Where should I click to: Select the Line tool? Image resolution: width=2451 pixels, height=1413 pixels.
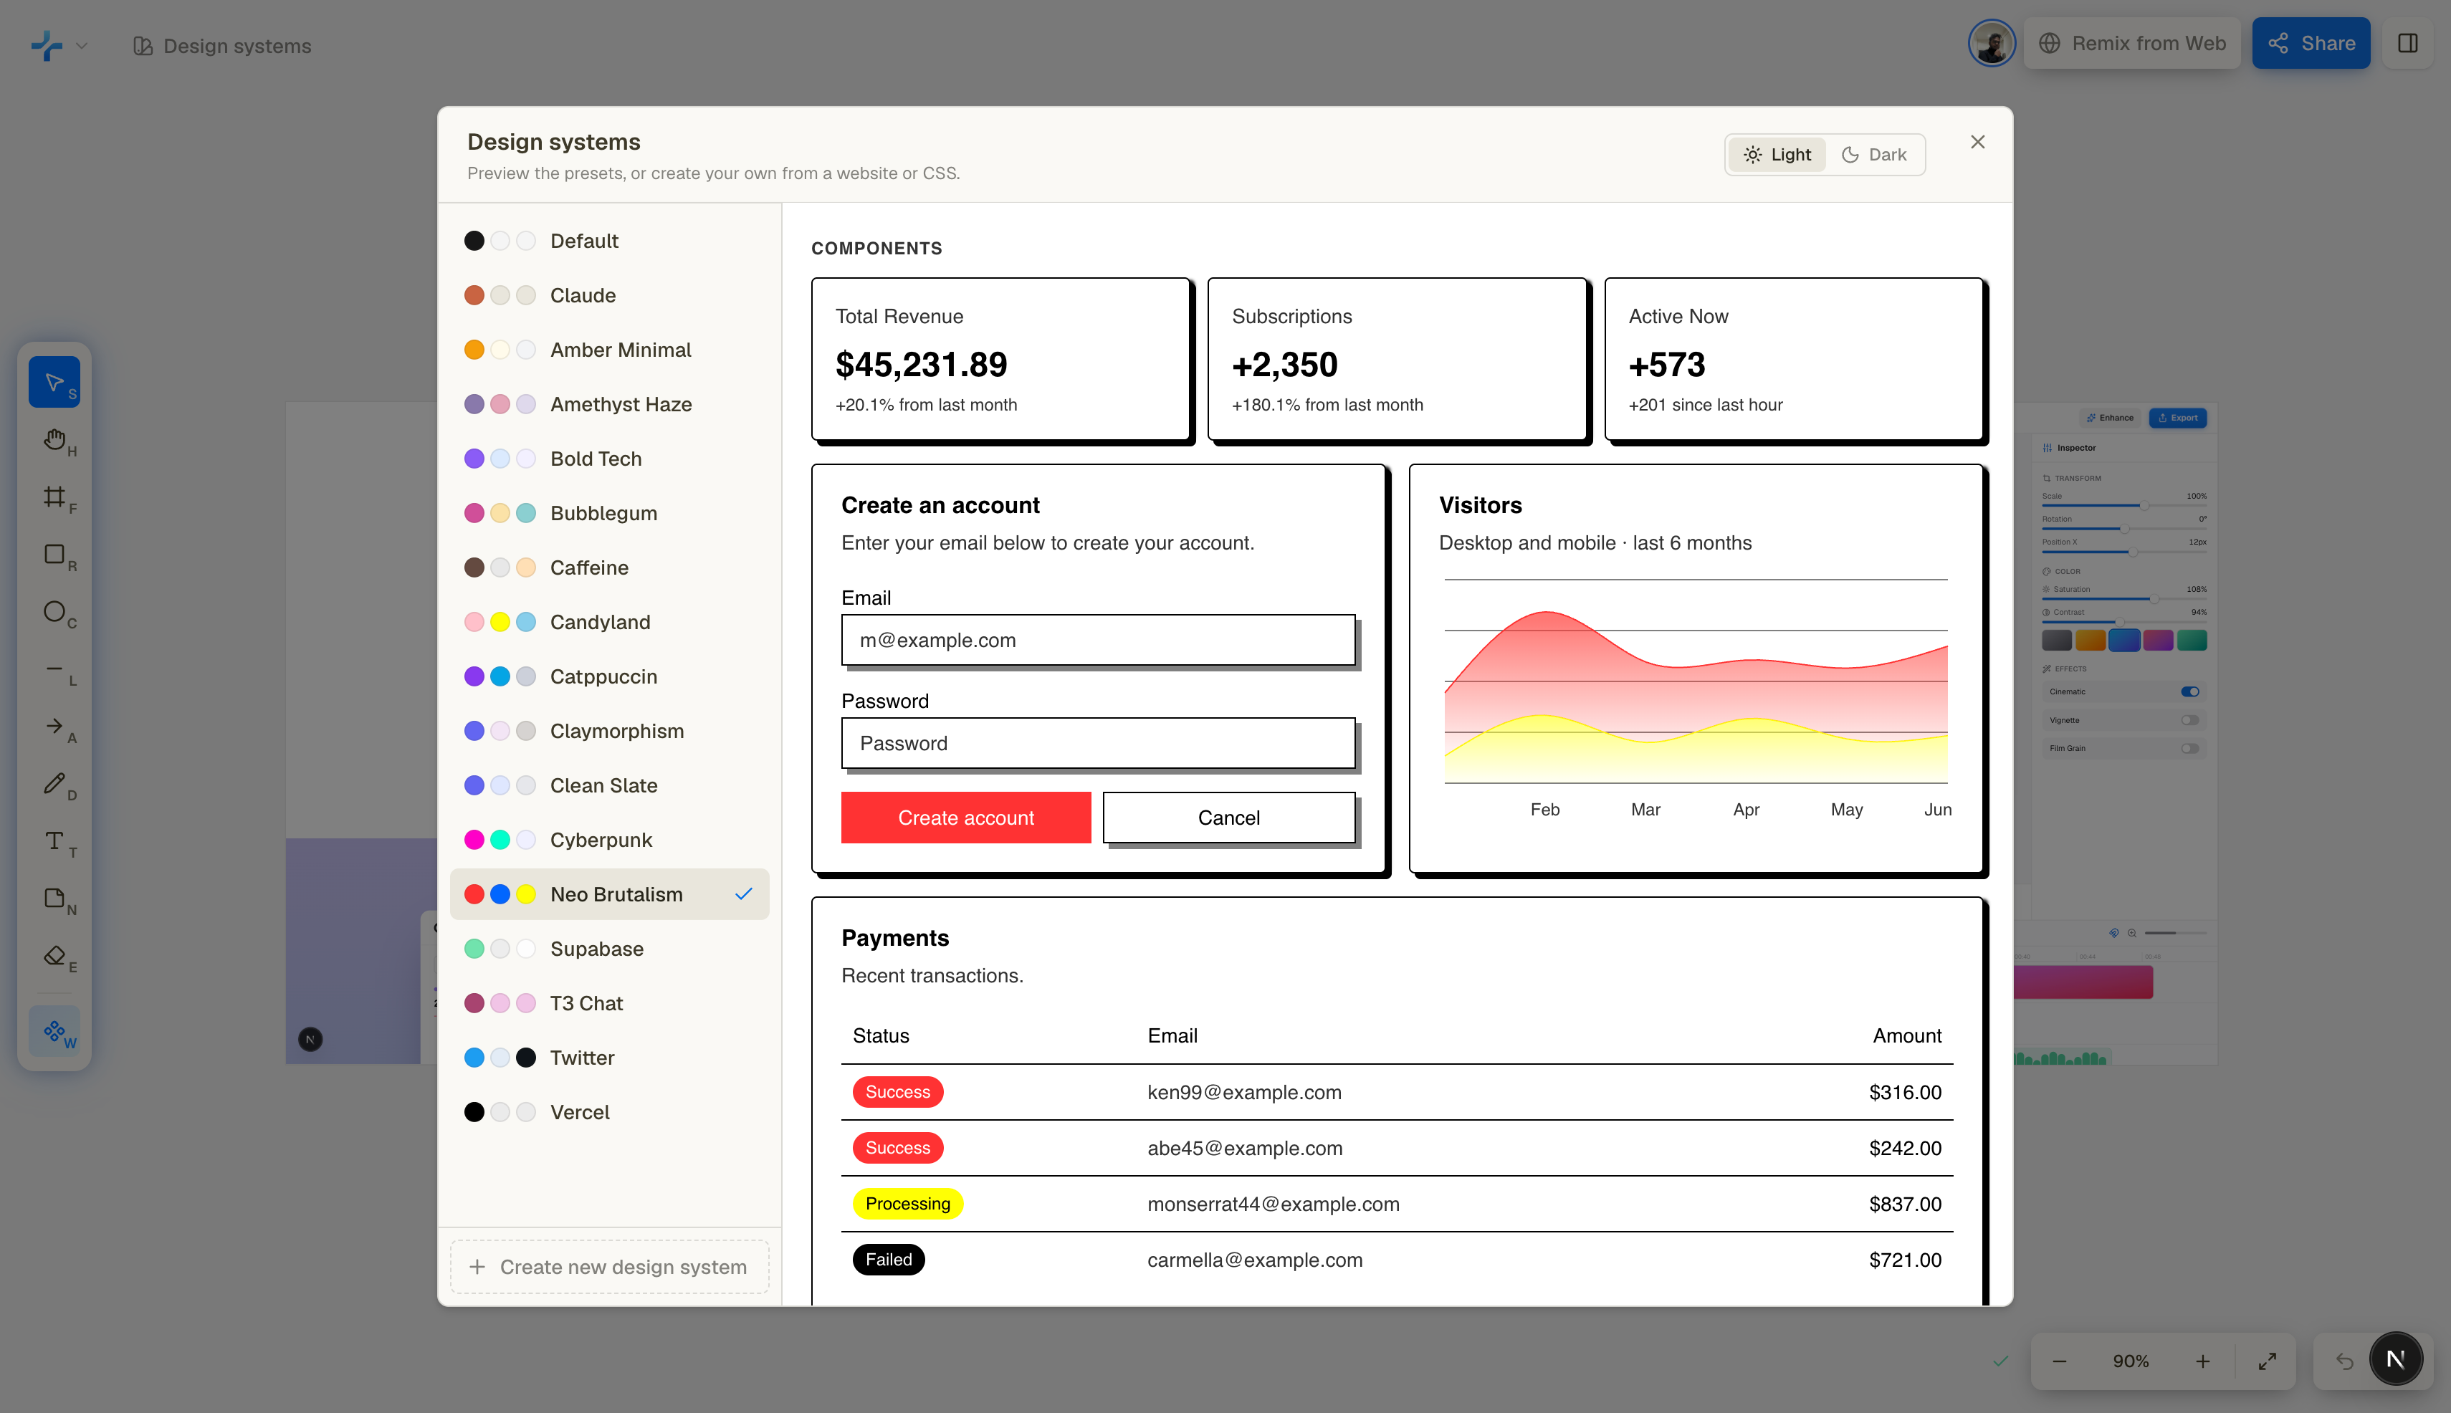(x=54, y=669)
